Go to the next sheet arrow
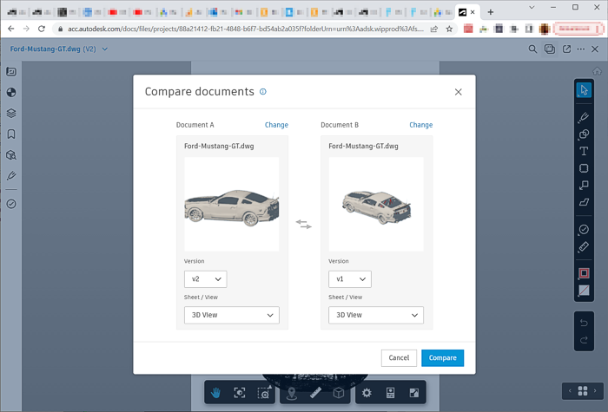The image size is (608, 412). [595, 391]
